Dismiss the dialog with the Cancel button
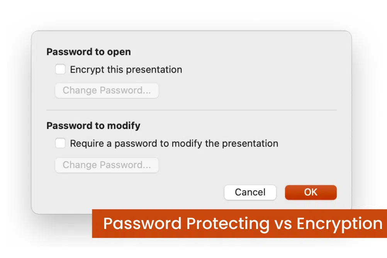 click(x=250, y=192)
